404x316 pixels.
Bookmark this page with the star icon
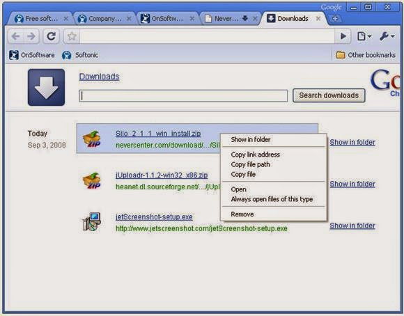[x=72, y=36]
